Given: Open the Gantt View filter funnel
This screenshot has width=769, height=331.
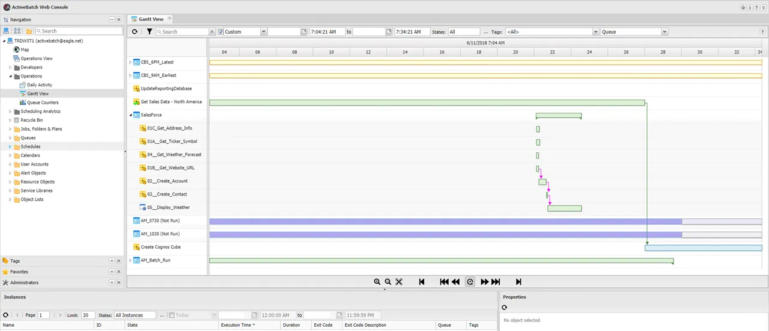Looking at the screenshot, I should point(150,32).
